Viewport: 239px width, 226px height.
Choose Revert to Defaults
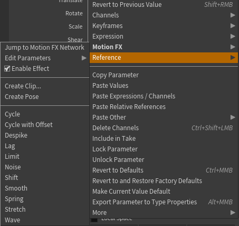(x=164, y=170)
